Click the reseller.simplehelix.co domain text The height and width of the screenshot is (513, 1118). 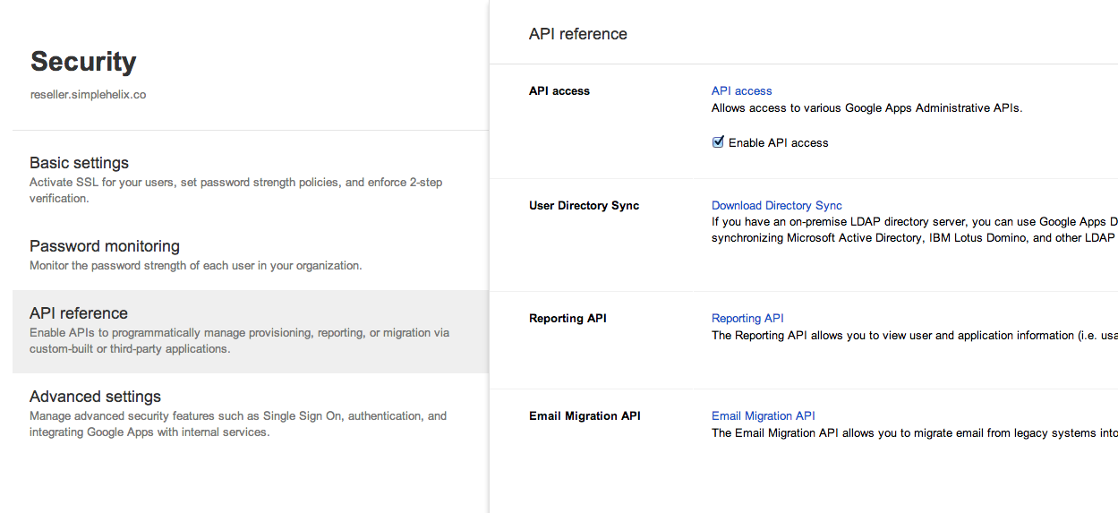pos(89,94)
